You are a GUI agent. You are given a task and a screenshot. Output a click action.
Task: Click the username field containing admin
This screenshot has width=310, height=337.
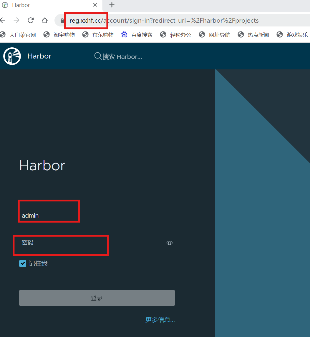pyautogui.click(x=97, y=215)
